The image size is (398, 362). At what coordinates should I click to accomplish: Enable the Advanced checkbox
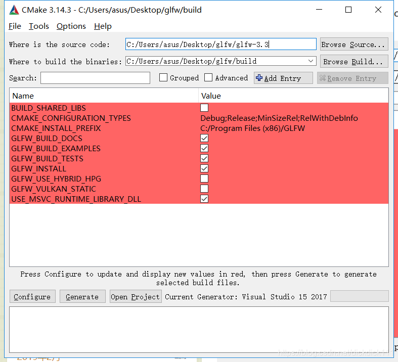click(x=208, y=77)
